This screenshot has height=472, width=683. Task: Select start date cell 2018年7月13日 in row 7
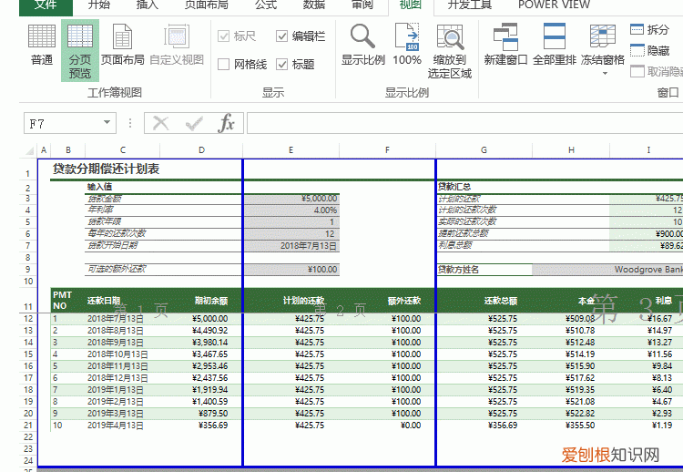coord(291,246)
